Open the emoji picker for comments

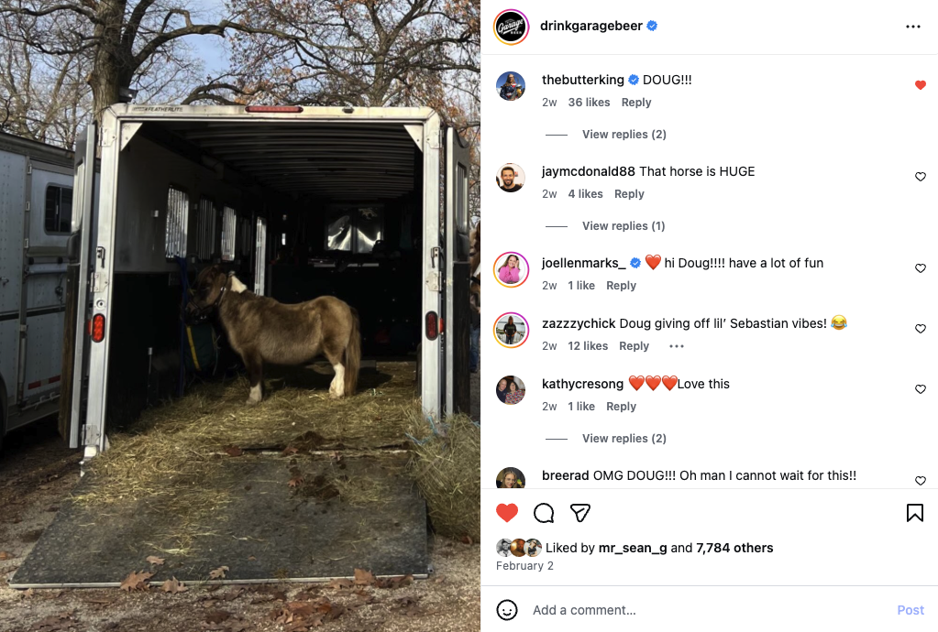point(507,610)
